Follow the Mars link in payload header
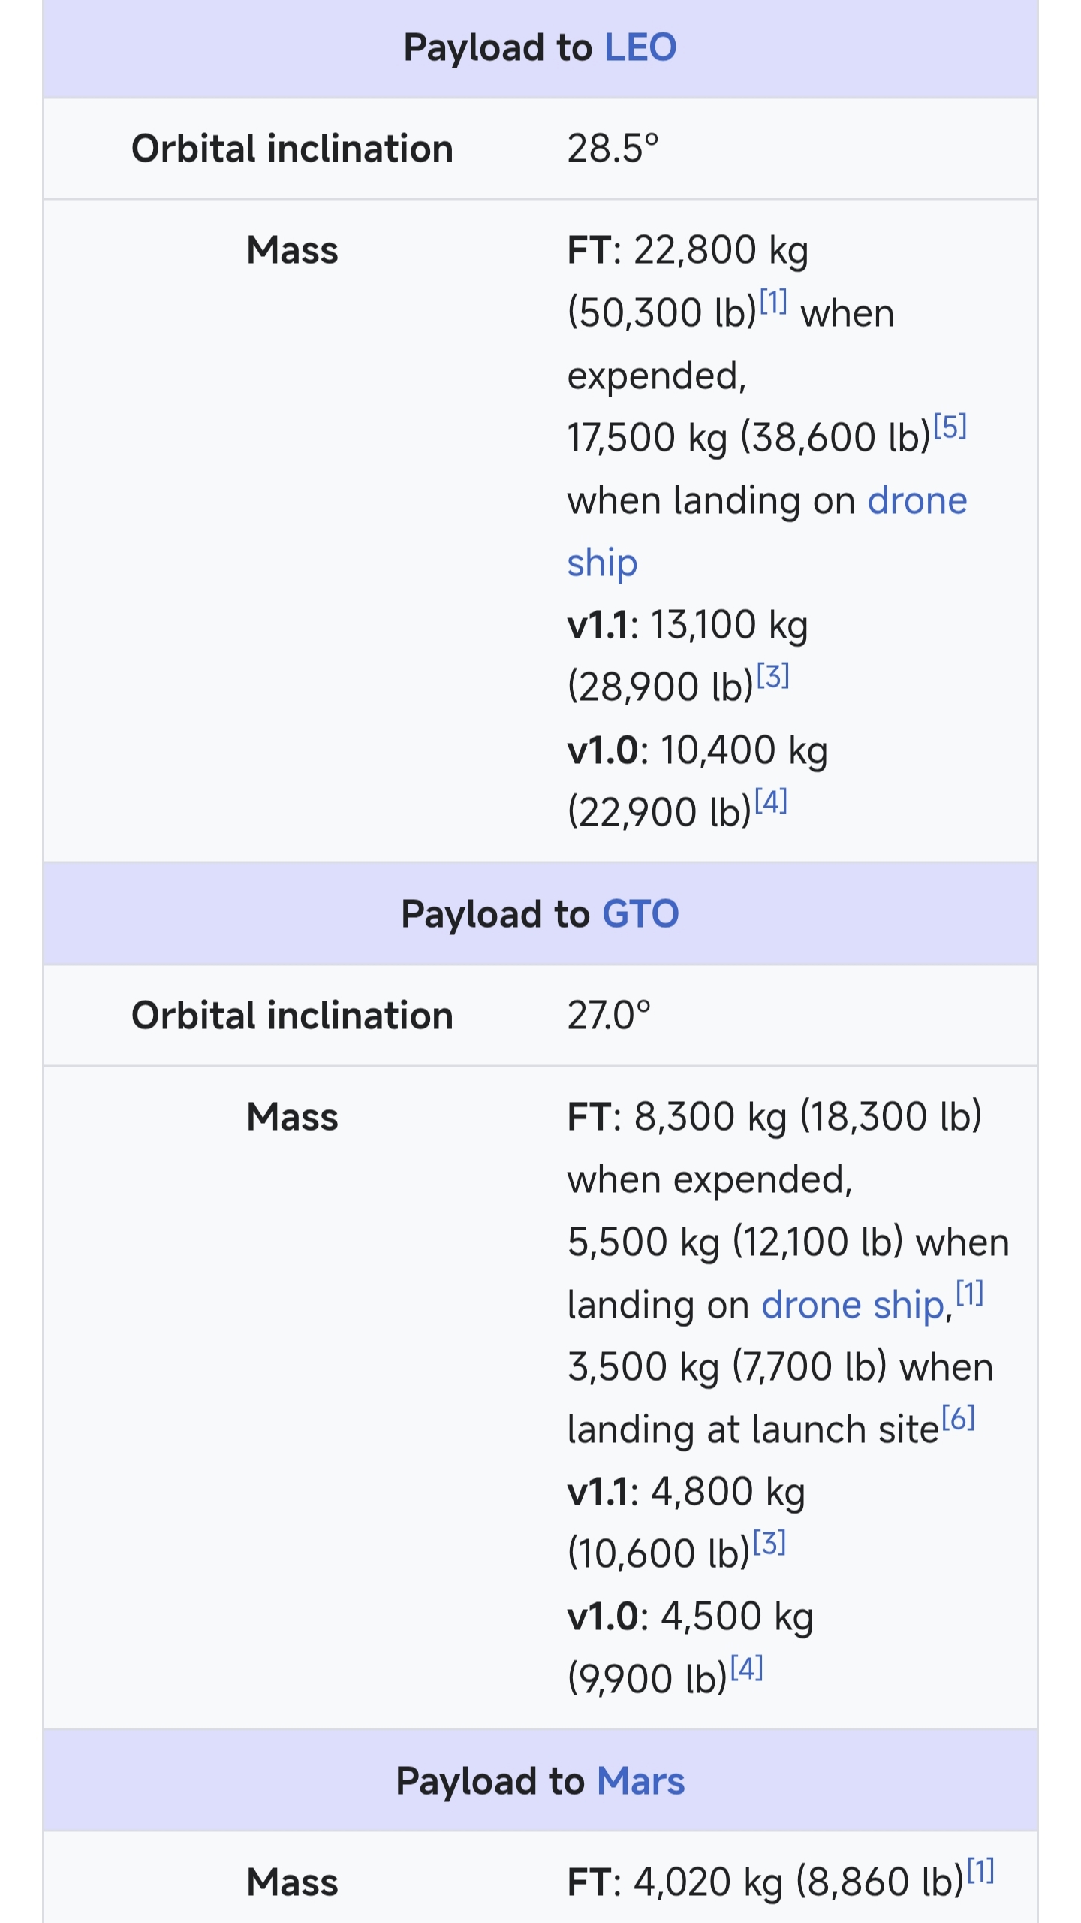1081x1923 pixels. (640, 1781)
